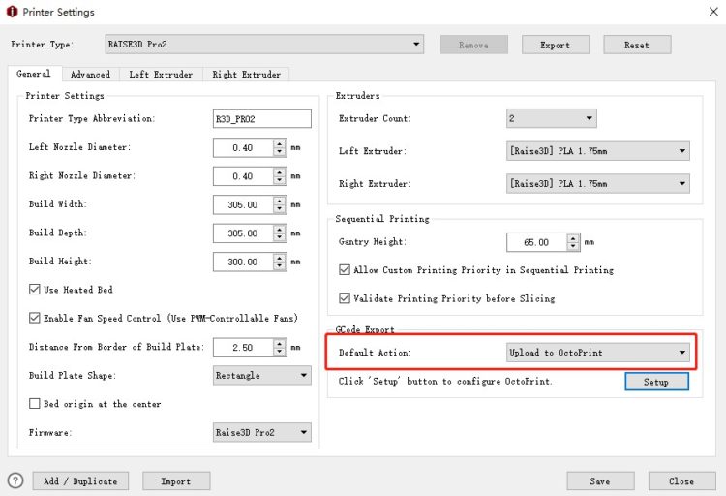Open the Build Plate Shape dropdown
This screenshot has width=726, height=496.
point(262,376)
